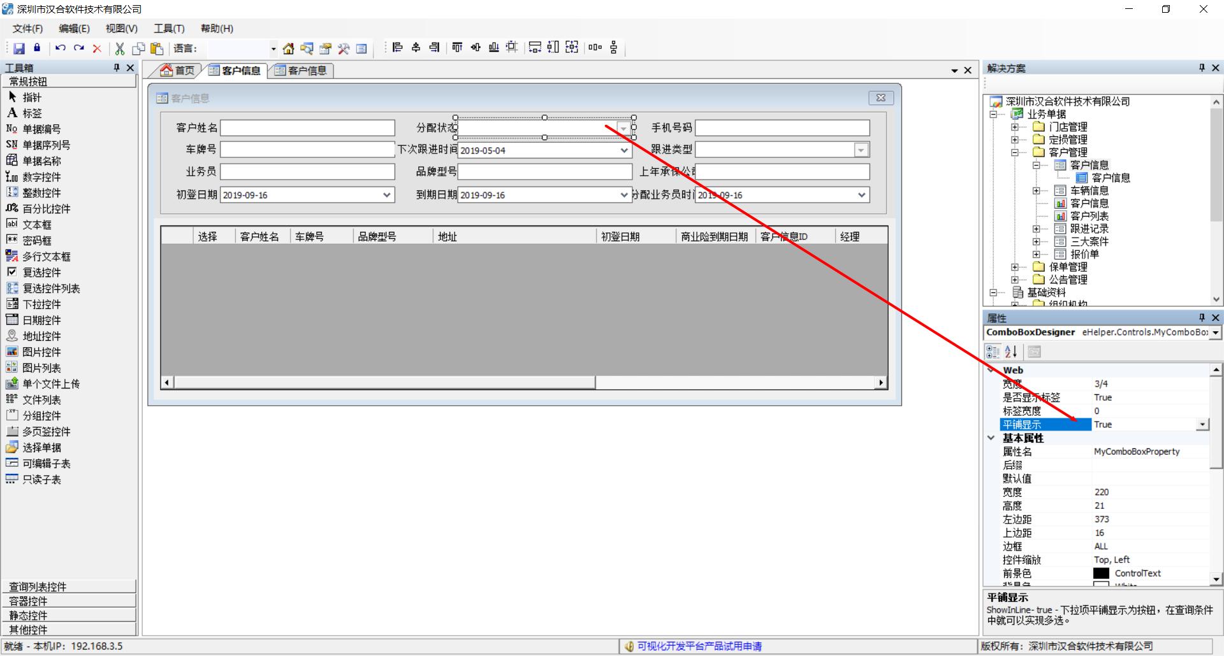Click the undo arrow icon

pos(61,48)
